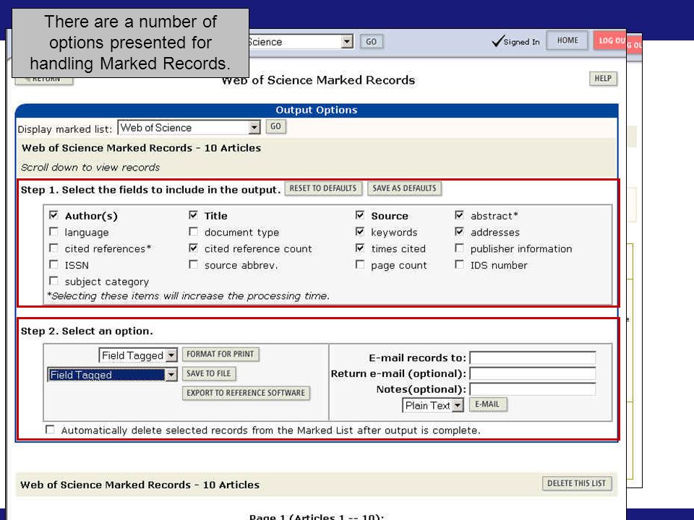Uncheck the times cited checkbox
The image size is (694, 520).
pos(360,248)
